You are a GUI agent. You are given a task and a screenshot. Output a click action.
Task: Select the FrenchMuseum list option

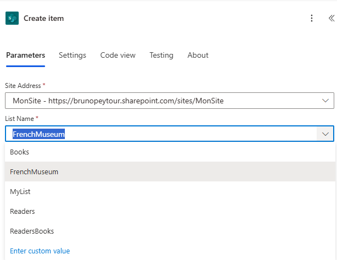coord(34,172)
